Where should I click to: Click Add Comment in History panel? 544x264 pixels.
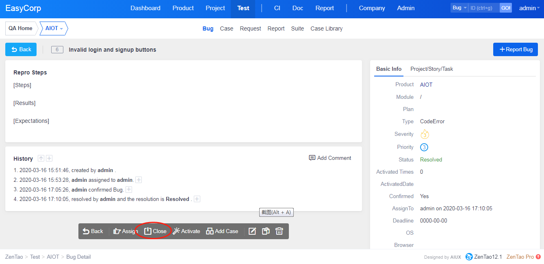point(330,158)
